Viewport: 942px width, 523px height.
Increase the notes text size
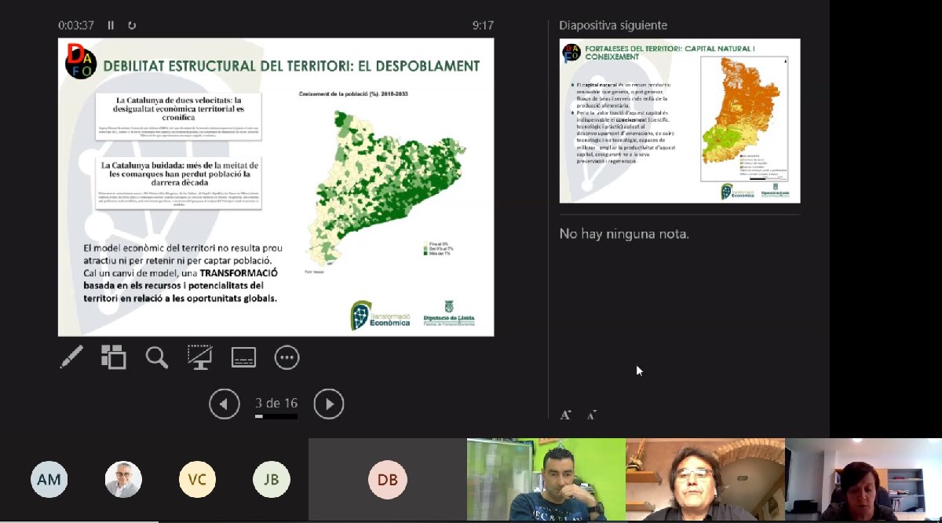565,415
